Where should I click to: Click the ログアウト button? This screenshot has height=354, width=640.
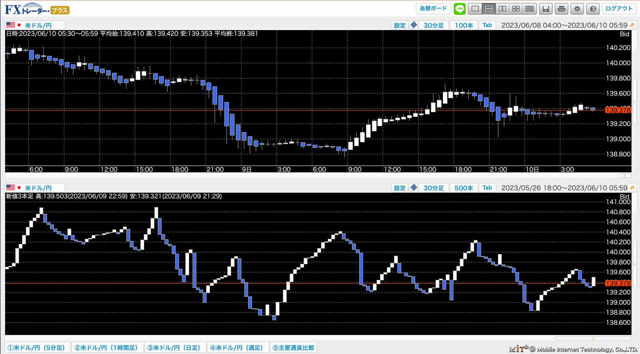[x=619, y=8]
